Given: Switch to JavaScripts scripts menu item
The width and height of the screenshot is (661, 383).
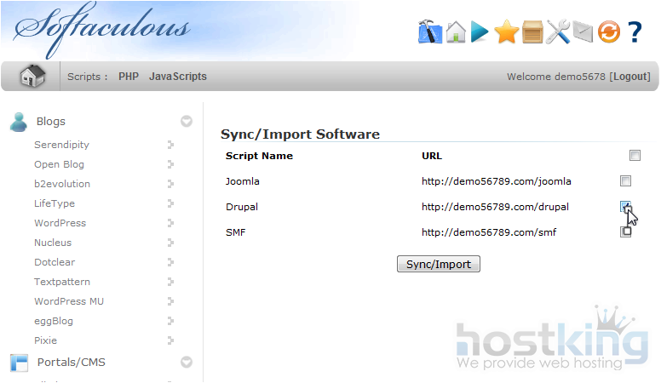Looking at the screenshot, I should pyautogui.click(x=178, y=77).
